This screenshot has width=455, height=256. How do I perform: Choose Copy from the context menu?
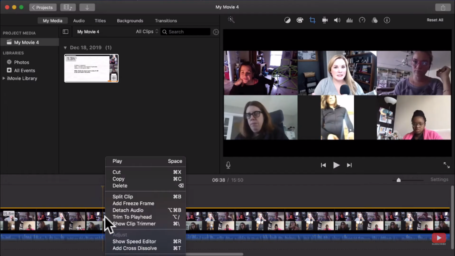(145, 179)
